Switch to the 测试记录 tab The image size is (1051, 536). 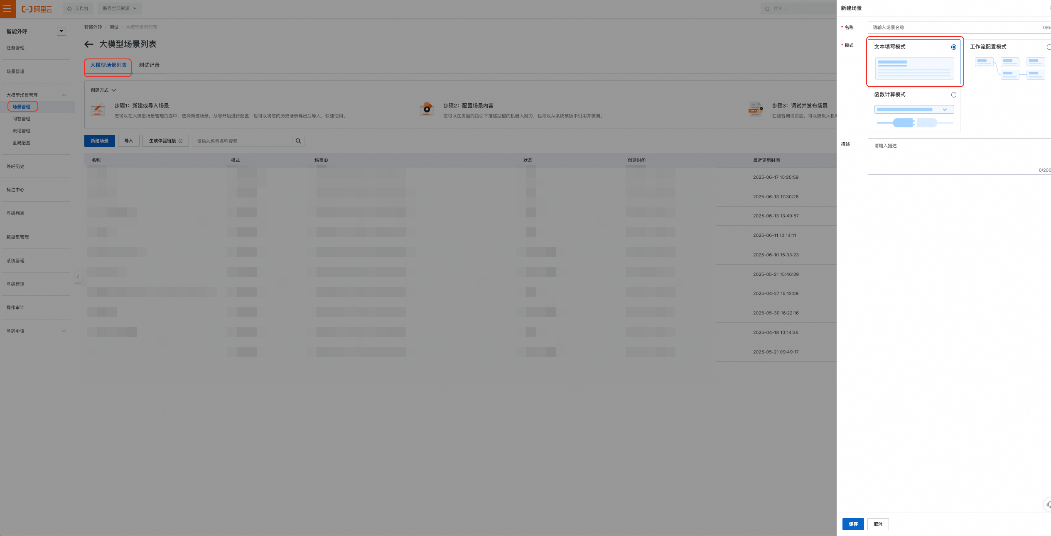pos(149,65)
